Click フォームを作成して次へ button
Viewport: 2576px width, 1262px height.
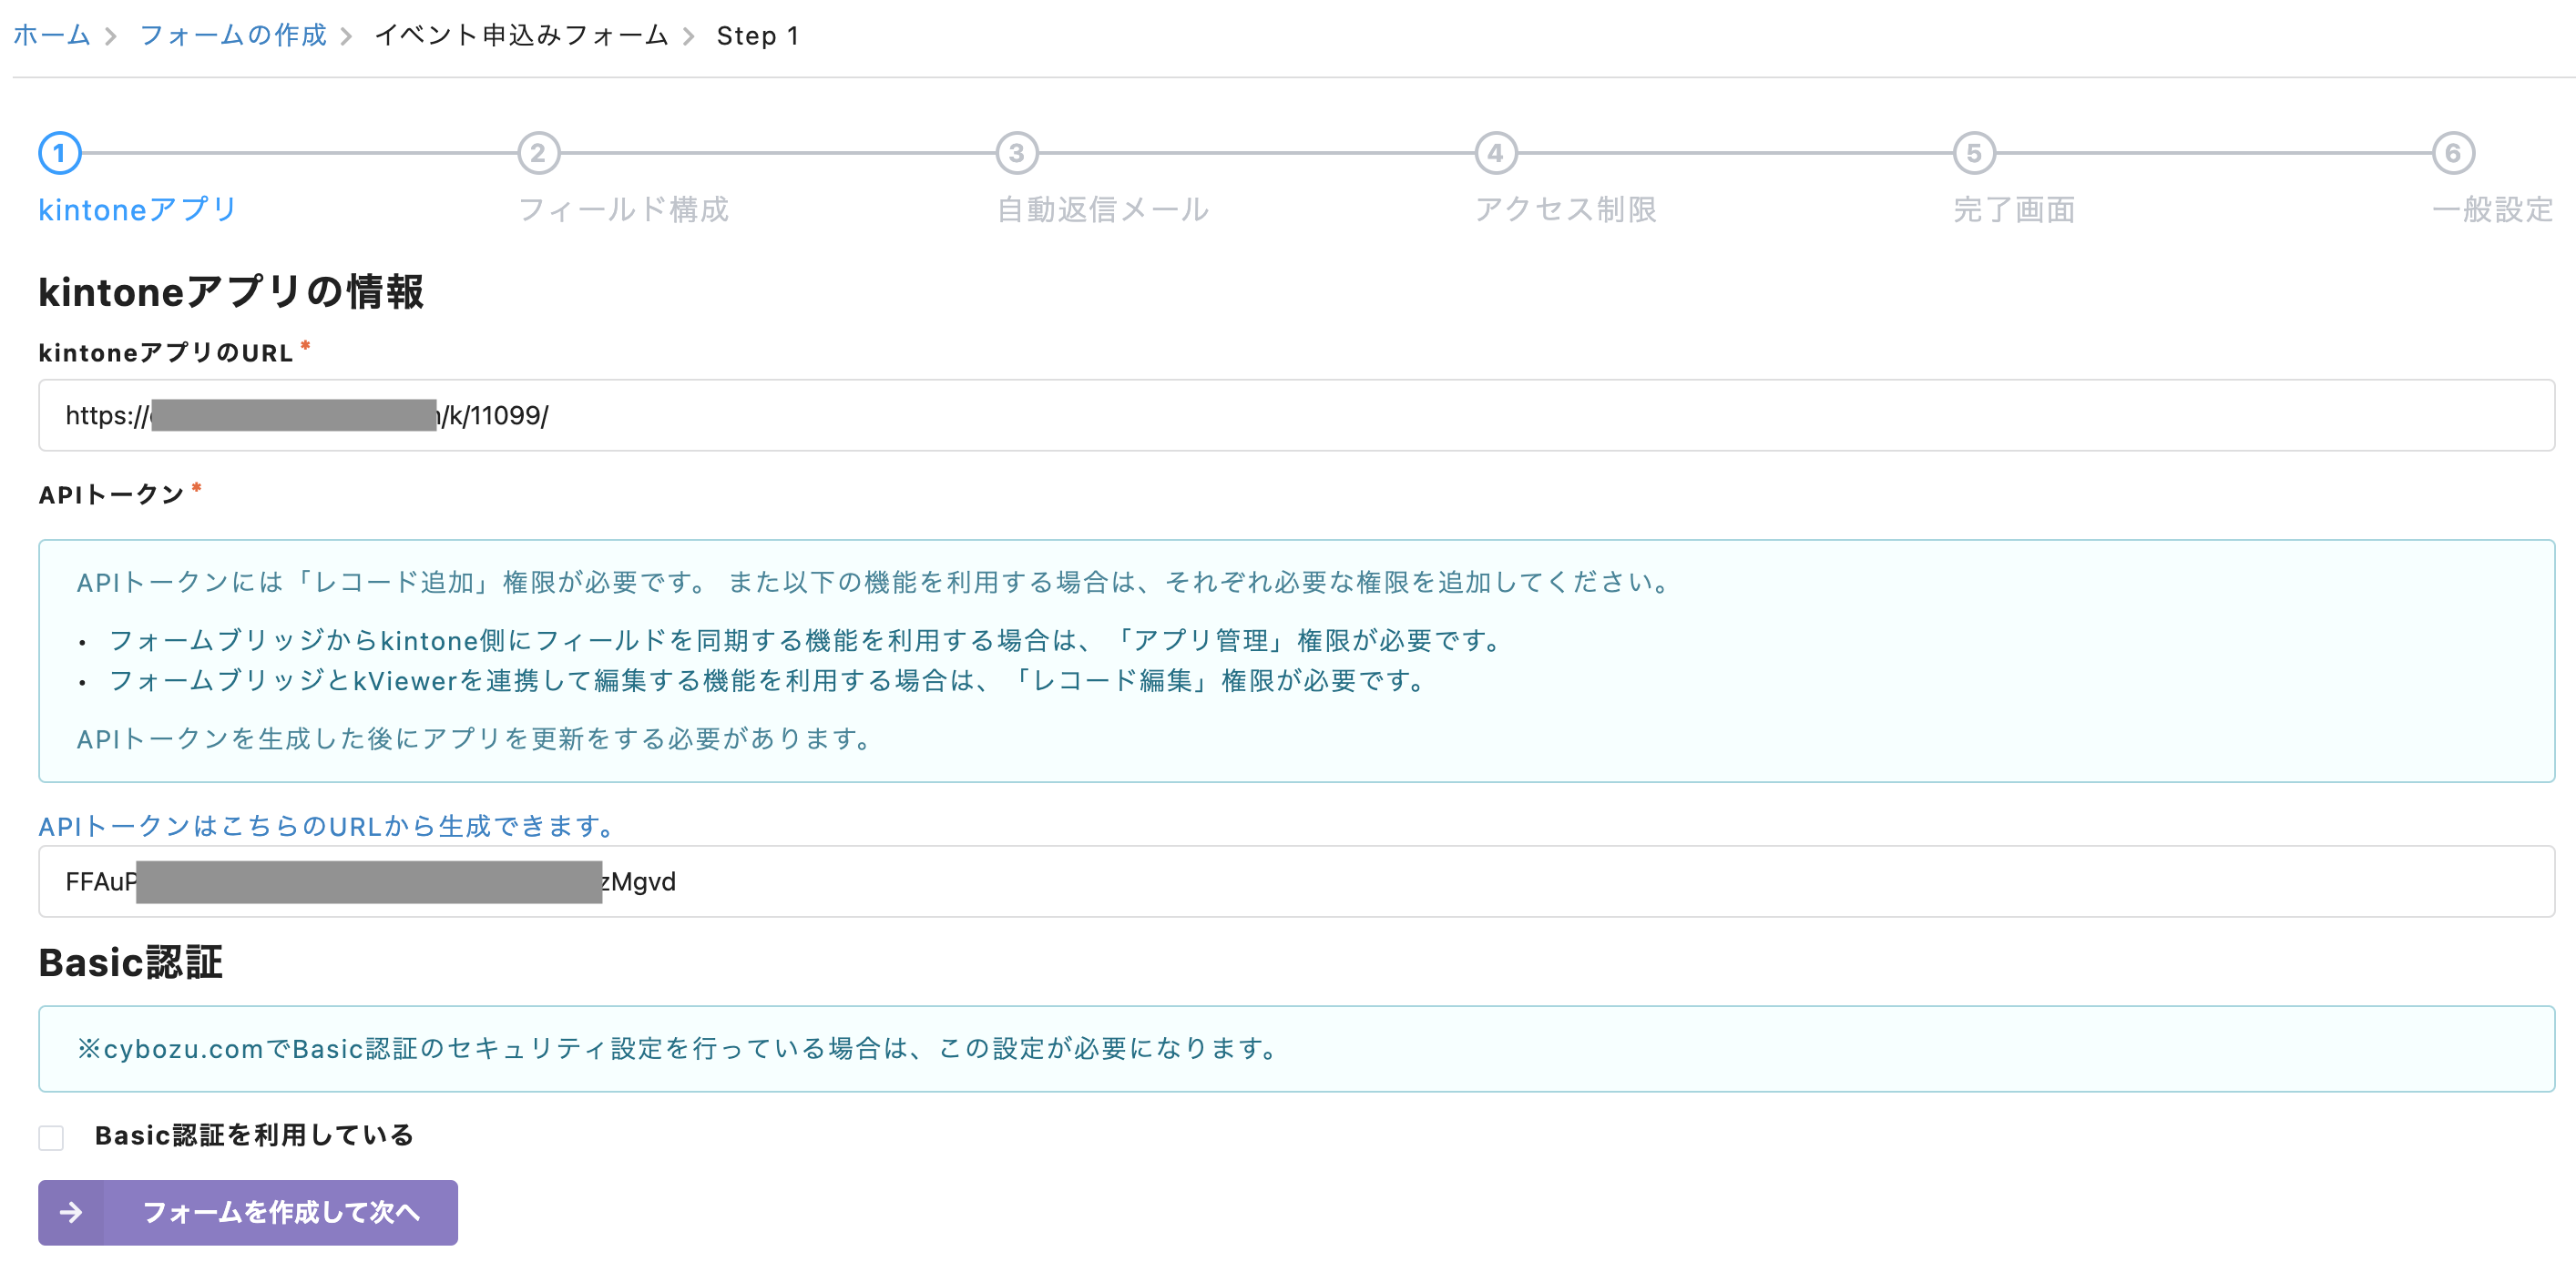coord(248,1212)
